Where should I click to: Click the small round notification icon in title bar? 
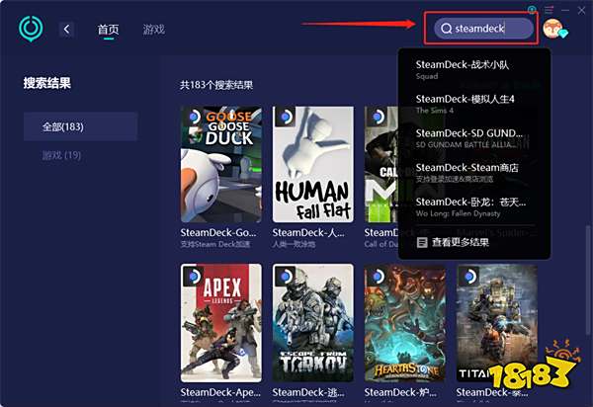coord(532,10)
